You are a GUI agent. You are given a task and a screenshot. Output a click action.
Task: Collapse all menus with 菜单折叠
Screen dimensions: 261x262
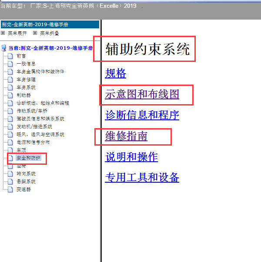49,33
